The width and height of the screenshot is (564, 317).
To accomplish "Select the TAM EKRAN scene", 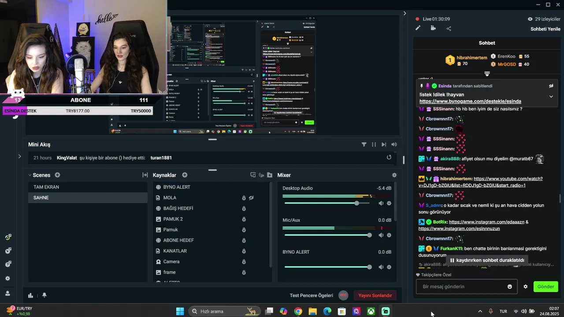I will tap(88, 187).
